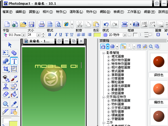Select the Text tool

14,61
